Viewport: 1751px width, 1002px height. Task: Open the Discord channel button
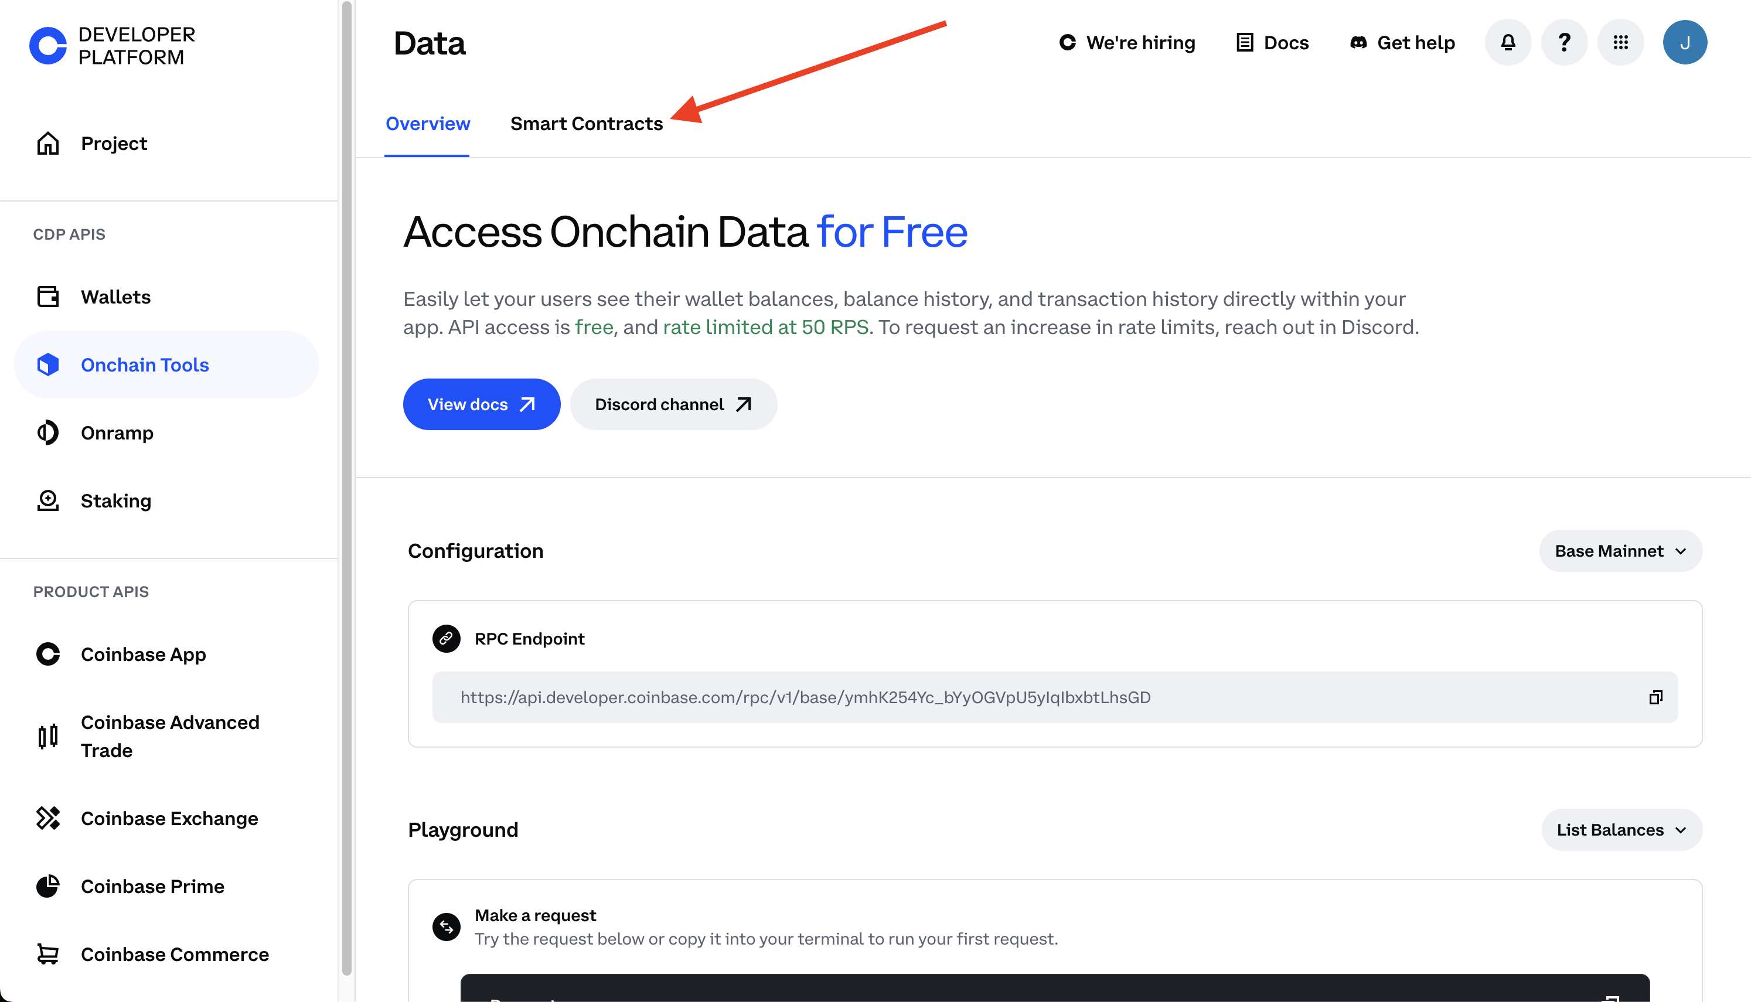point(673,405)
